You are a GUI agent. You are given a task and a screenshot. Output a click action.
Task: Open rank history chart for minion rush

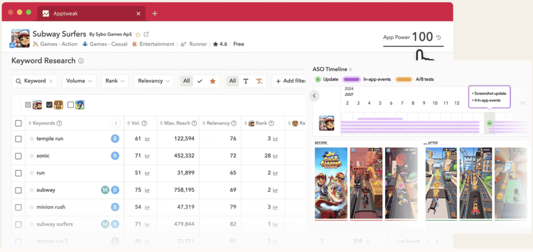[x=275, y=207]
